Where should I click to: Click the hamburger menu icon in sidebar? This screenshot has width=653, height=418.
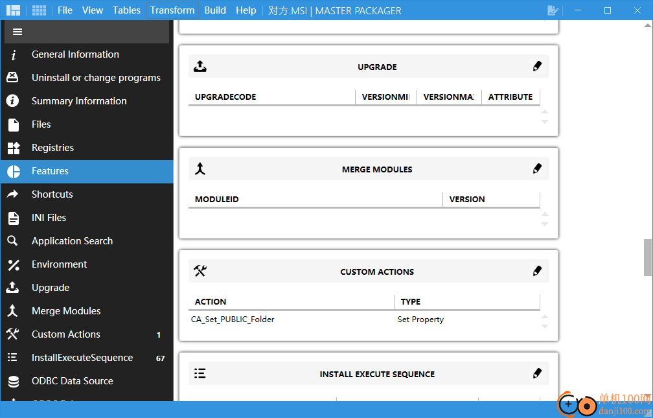[17, 32]
